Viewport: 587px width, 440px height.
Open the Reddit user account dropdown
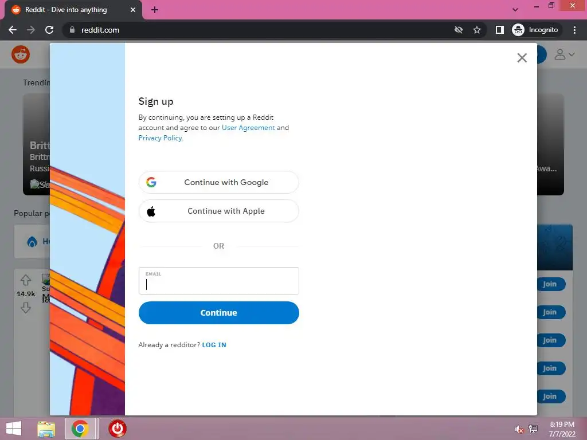pyautogui.click(x=565, y=54)
